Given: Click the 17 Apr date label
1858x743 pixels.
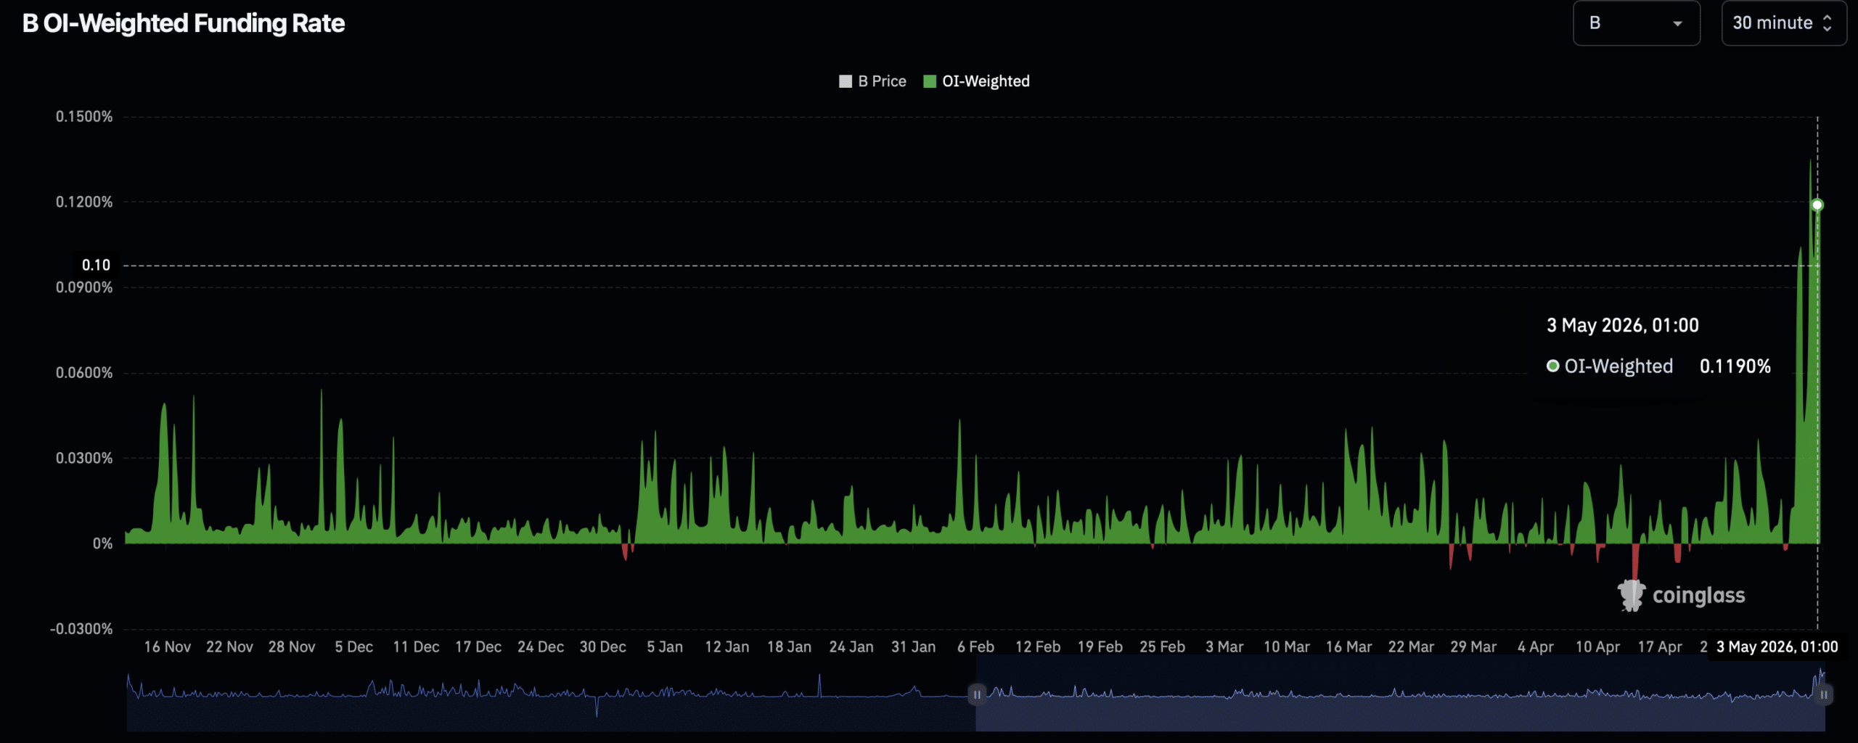Looking at the screenshot, I should click(x=1660, y=646).
